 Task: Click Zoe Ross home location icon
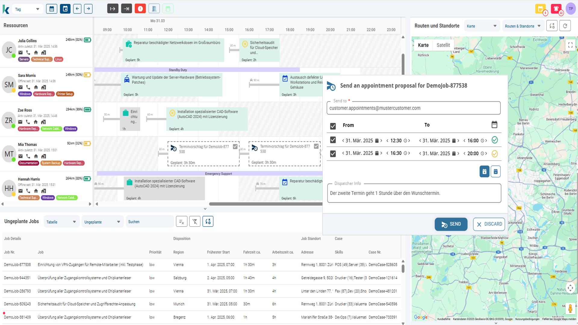tap(36, 122)
